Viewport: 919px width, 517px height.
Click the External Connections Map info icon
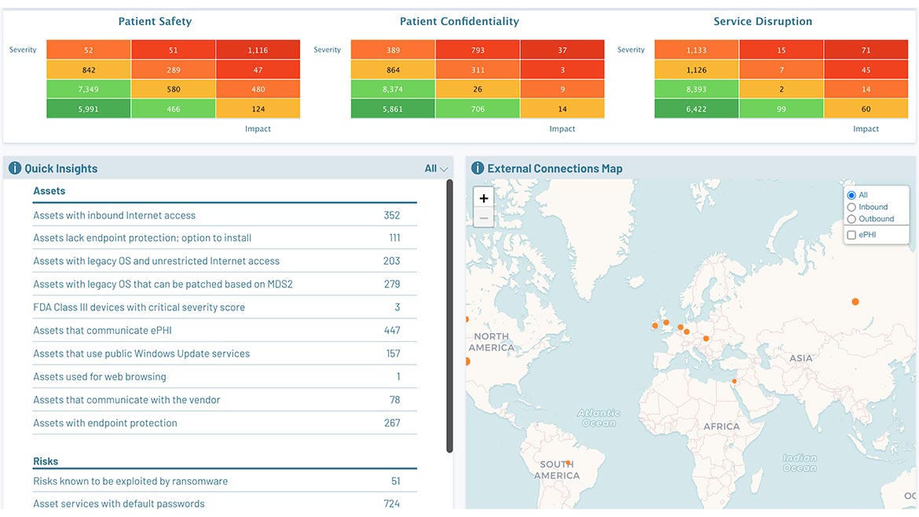tap(477, 168)
